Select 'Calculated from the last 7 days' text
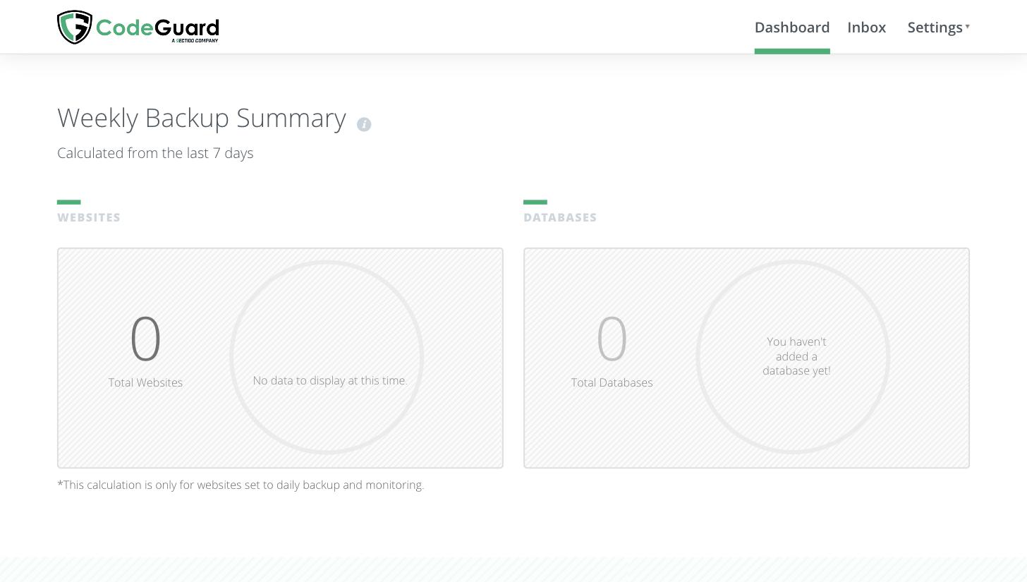The height and width of the screenshot is (582, 1027). [155, 153]
